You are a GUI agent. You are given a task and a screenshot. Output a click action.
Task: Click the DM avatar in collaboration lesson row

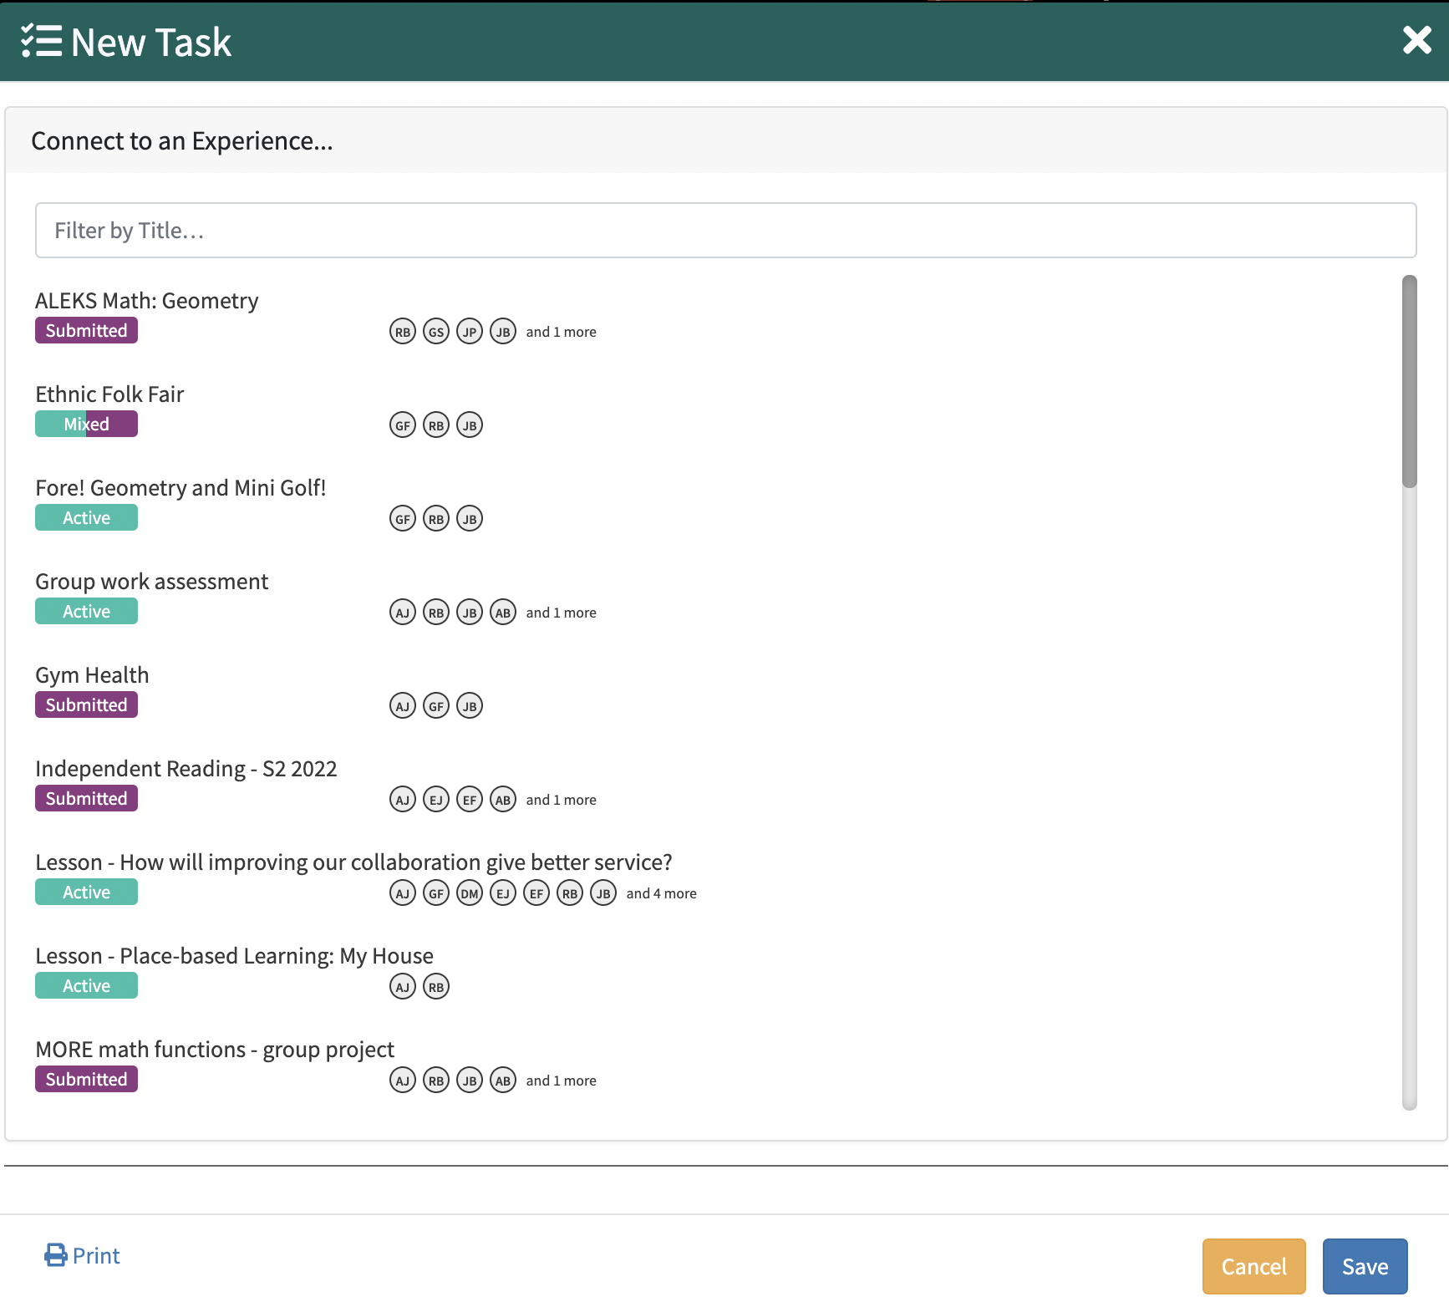[x=470, y=893]
